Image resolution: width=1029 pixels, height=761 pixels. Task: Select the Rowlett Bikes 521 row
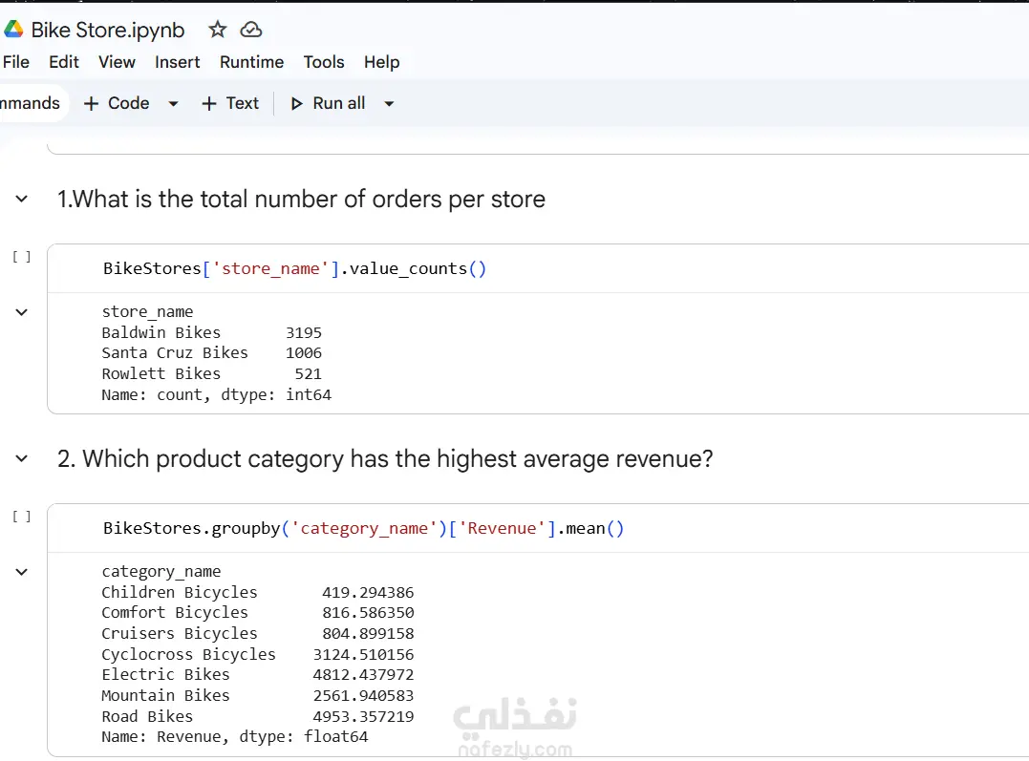tap(211, 374)
